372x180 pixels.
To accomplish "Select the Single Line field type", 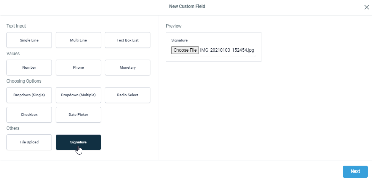I will 29,40.
